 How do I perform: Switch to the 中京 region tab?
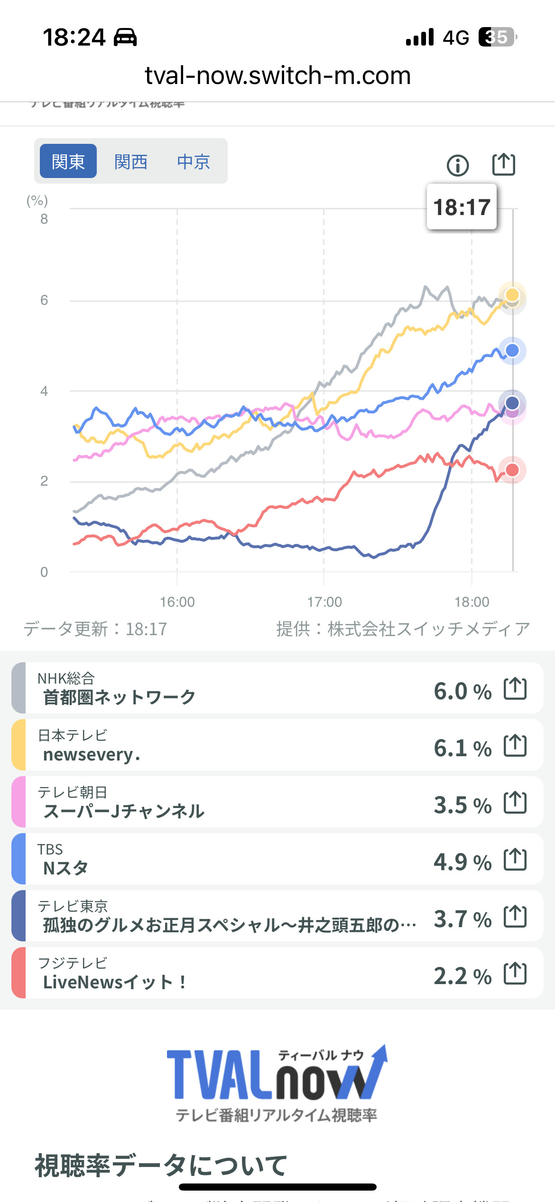click(194, 161)
